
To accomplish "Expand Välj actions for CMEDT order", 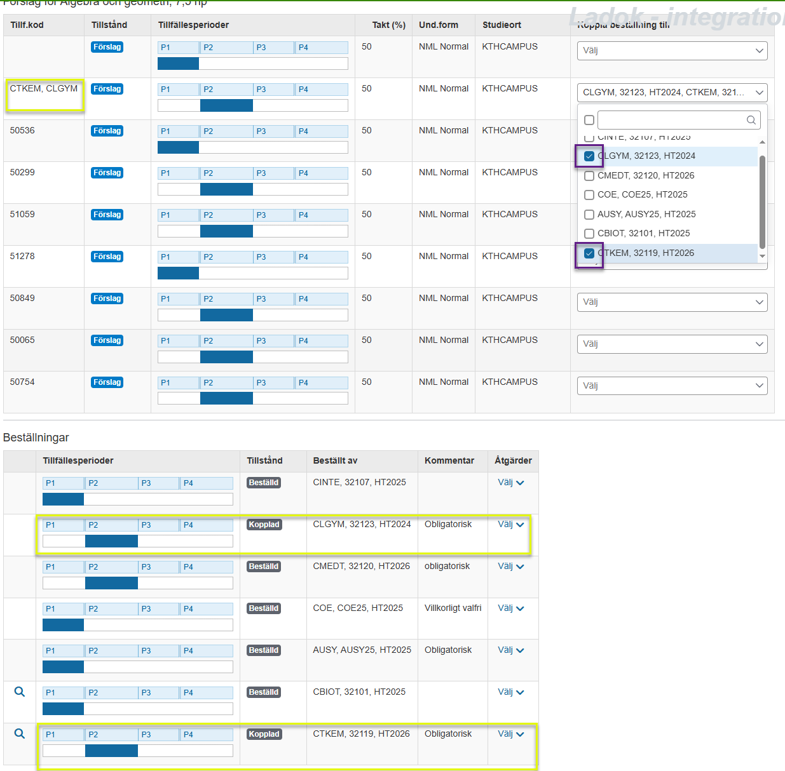I will point(510,567).
